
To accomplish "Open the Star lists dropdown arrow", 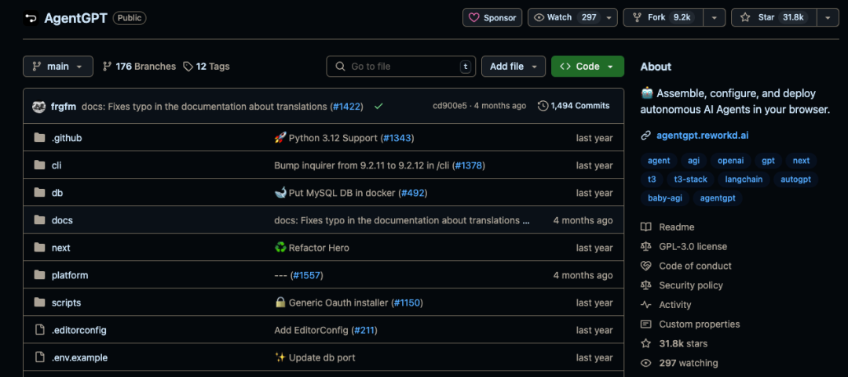I will [828, 17].
